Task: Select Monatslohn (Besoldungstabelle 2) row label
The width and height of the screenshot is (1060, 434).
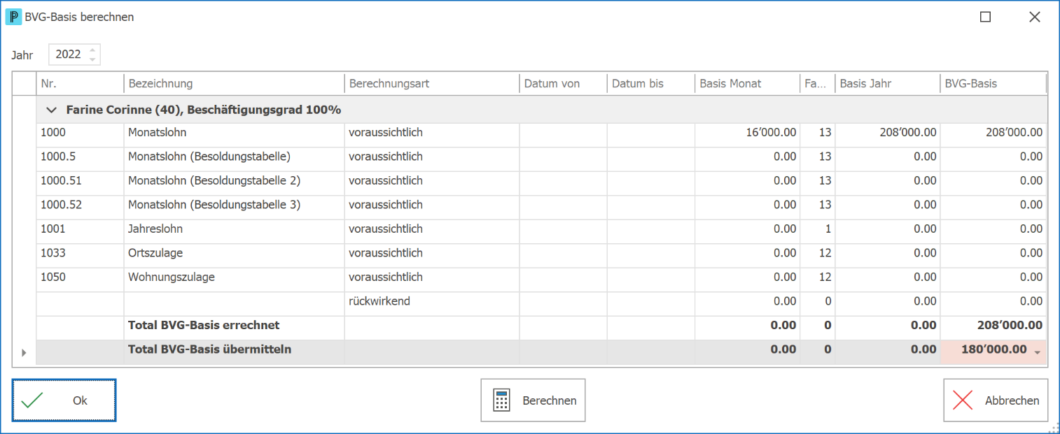Action: 214,180
